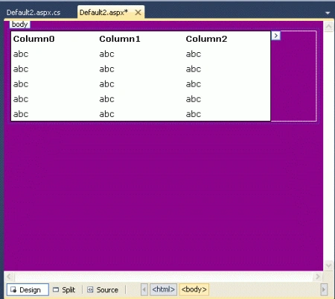Click tag navigator right arrow

[324, 289]
